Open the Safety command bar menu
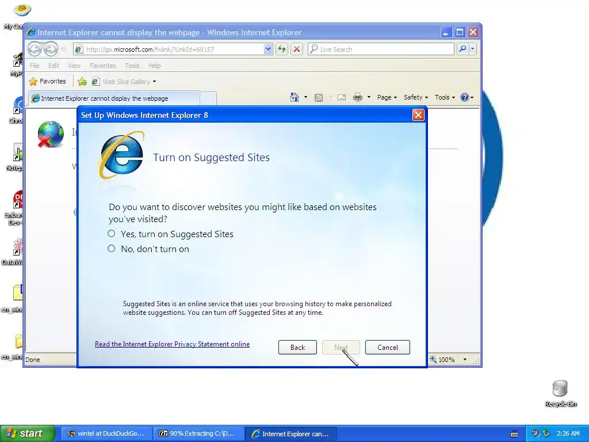The image size is (589, 442). click(415, 97)
